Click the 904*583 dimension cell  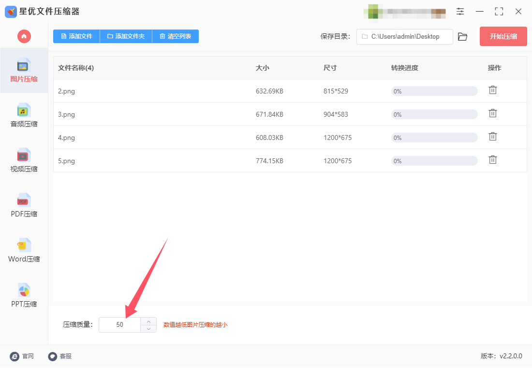click(336, 114)
